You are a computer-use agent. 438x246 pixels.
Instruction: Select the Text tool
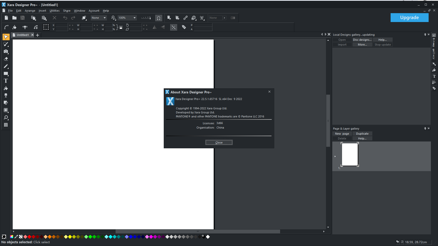[6, 81]
